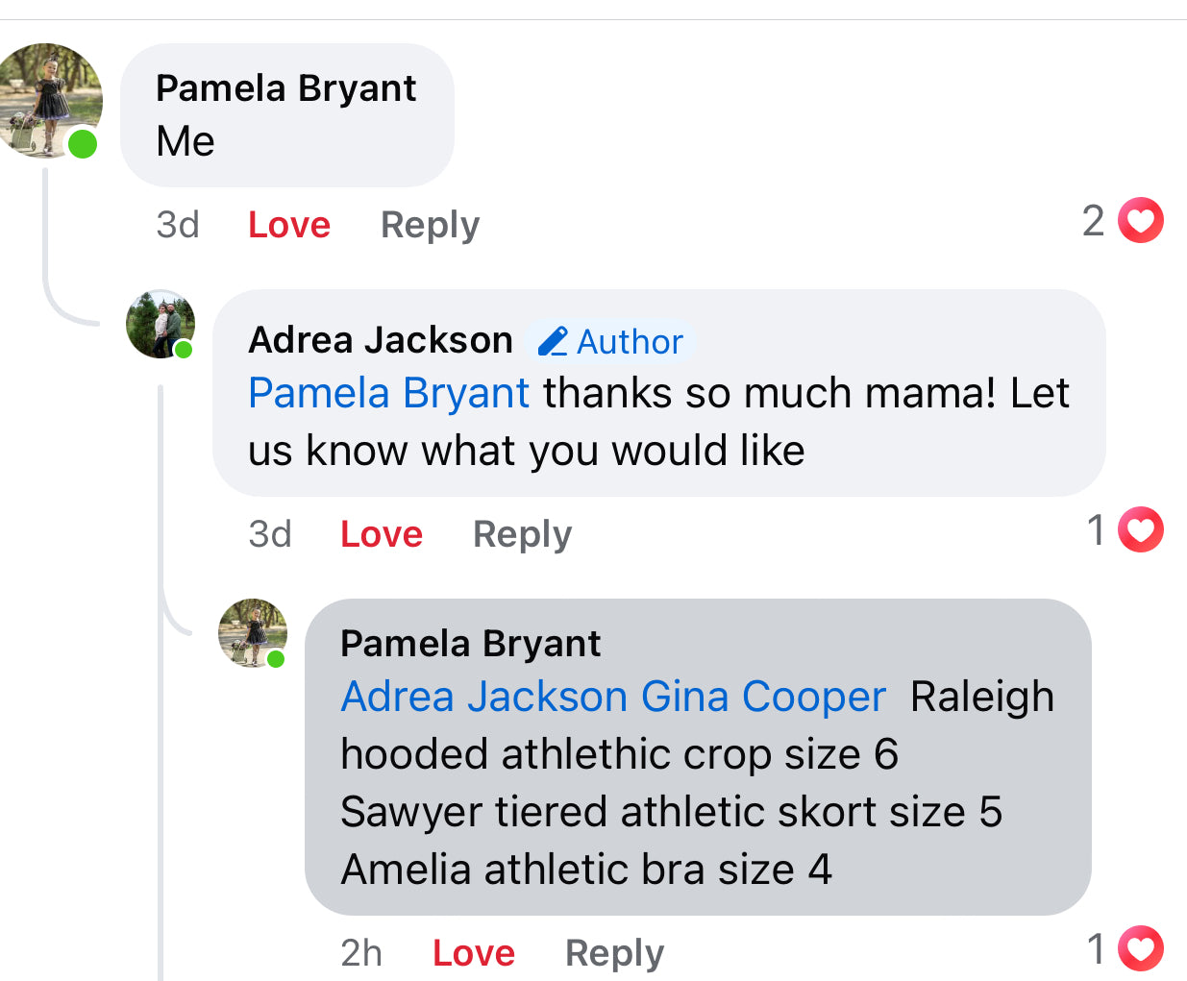Toggle Love on the athletic skort comment

(x=473, y=953)
